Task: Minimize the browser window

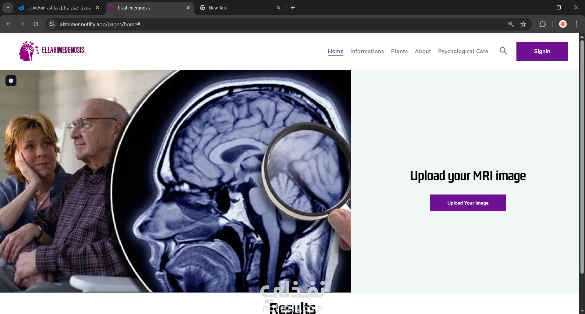Action: (541, 8)
